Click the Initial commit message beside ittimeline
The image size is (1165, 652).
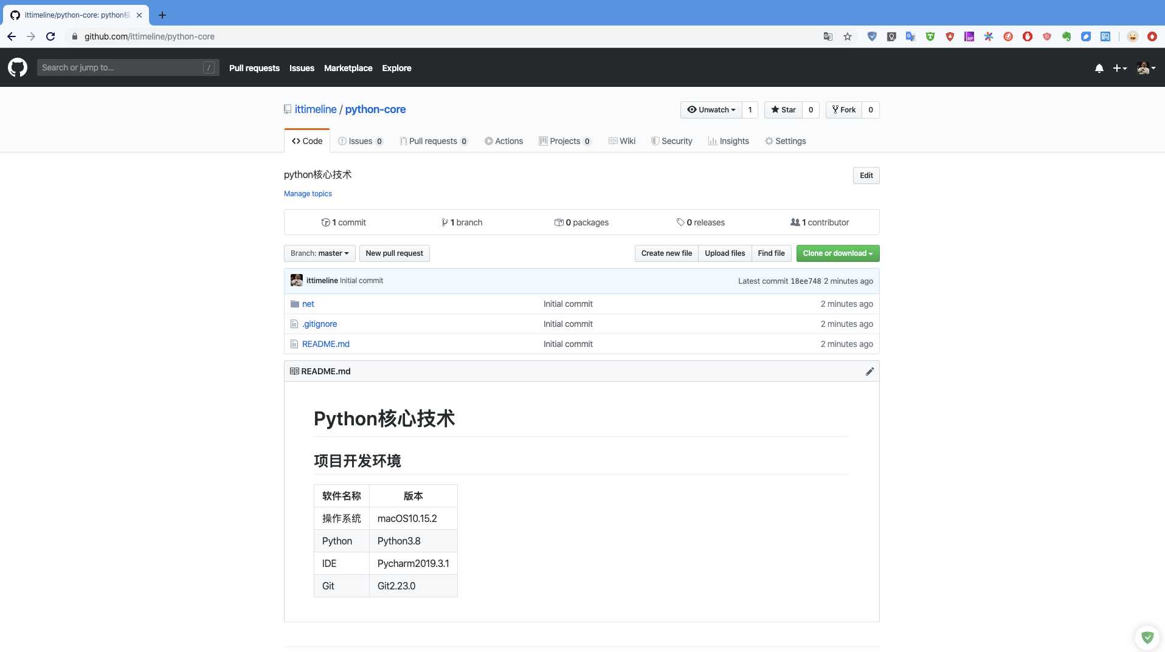pos(361,281)
